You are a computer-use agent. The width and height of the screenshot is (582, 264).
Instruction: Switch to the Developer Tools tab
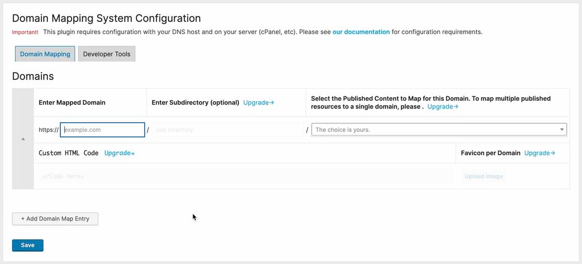pyautogui.click(x=106, y=54)
